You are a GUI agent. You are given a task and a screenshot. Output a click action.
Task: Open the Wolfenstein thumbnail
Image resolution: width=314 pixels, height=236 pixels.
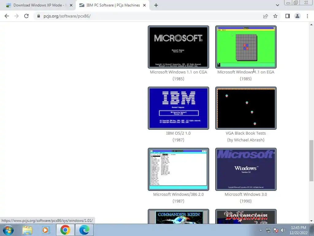click(246, 217)
